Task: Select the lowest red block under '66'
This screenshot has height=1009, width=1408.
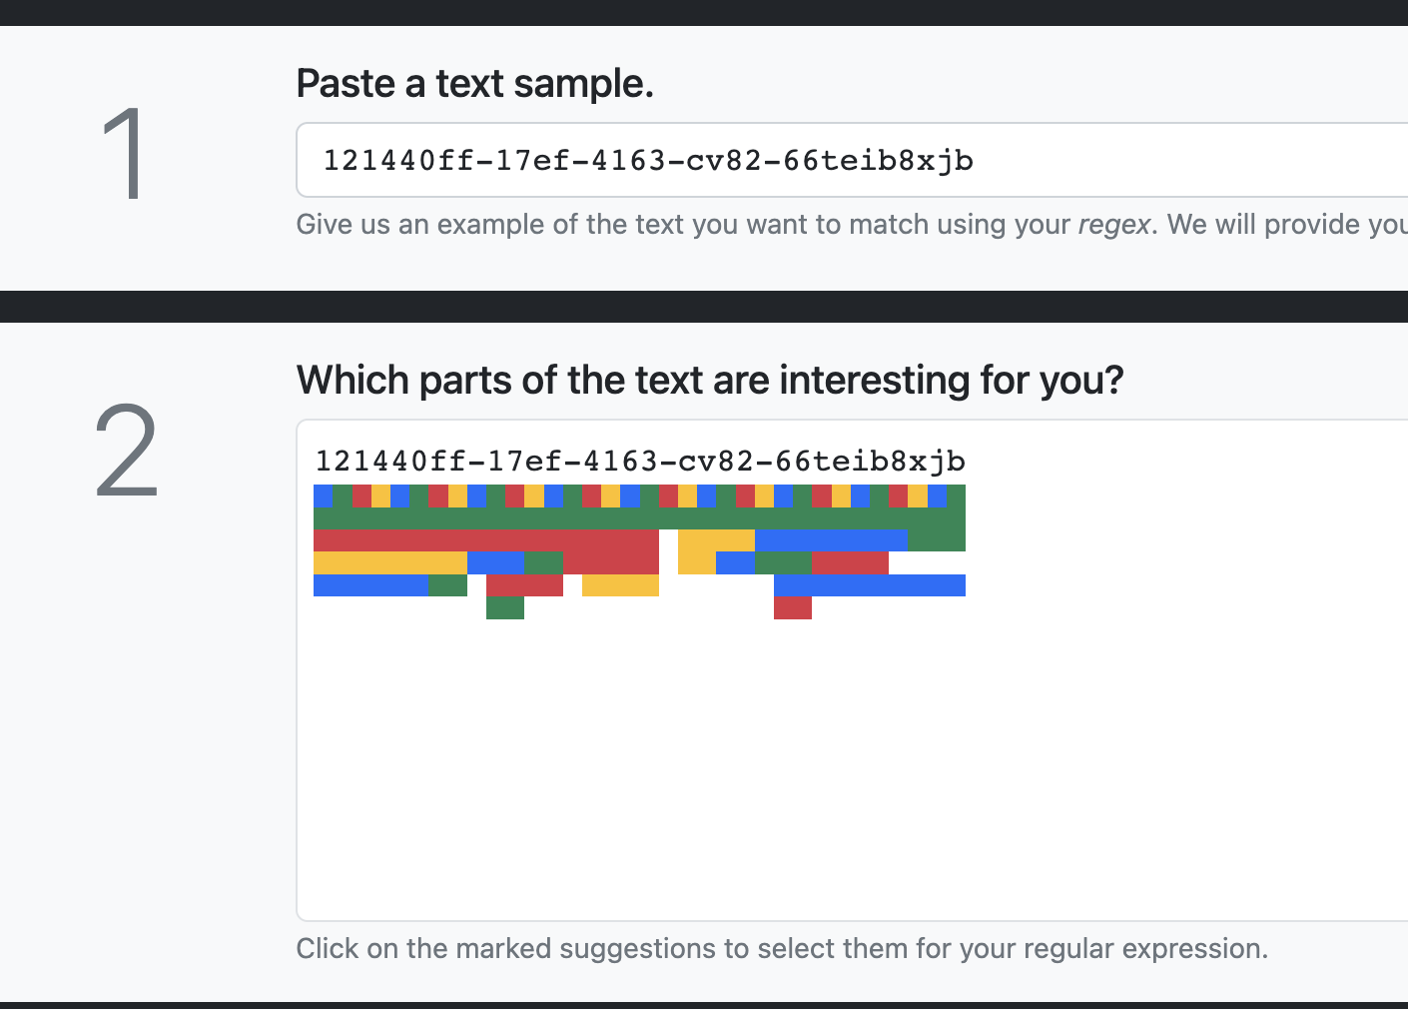Action: click(793, 607)
